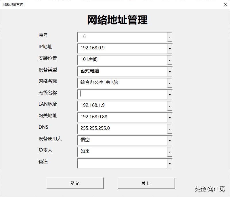
Task: Expand the 序号 serial number dropdown
Action: [x=170, y=37]
